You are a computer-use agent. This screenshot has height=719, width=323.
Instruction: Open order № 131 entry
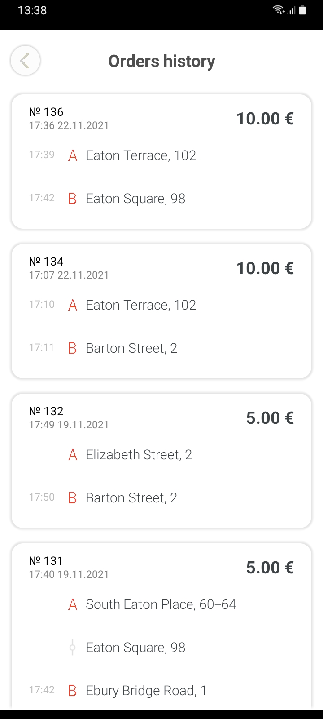161,626
